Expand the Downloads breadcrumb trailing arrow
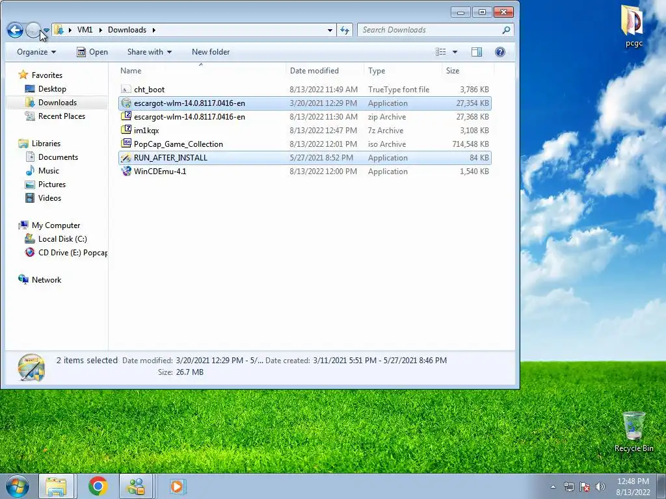This screenshot has width=666, height=499. coord(153,30)
